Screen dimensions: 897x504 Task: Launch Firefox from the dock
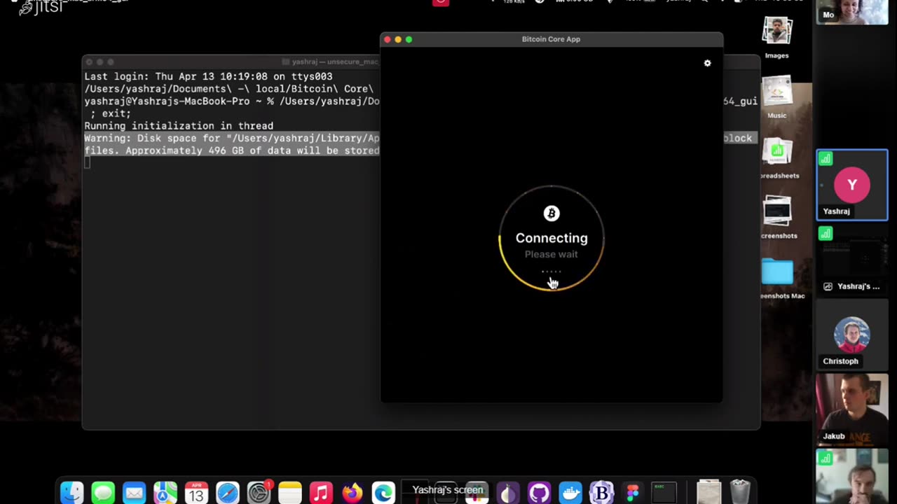[352, 493]
